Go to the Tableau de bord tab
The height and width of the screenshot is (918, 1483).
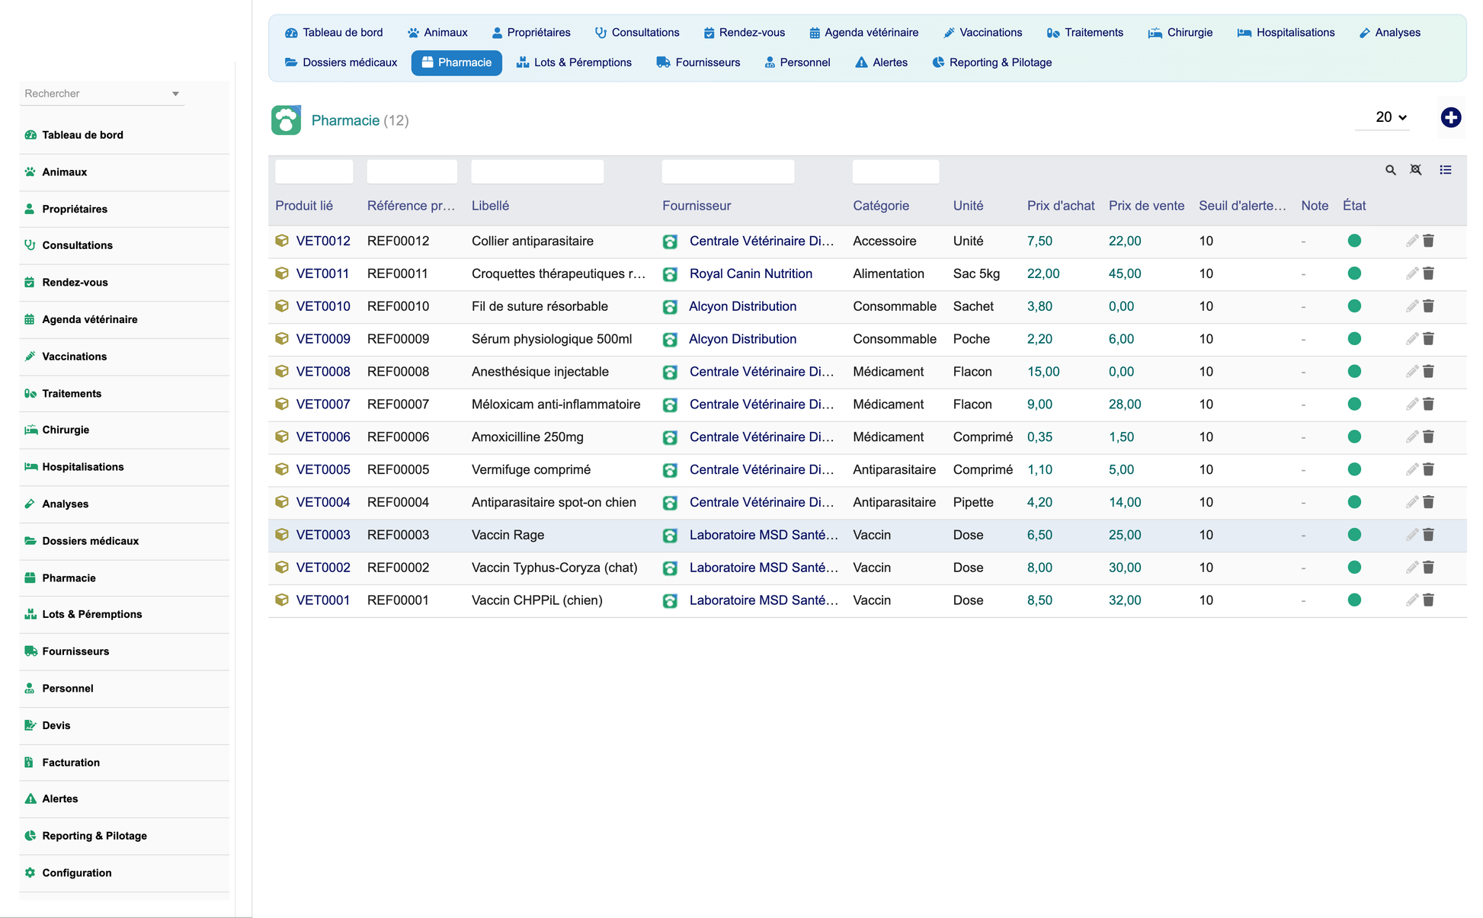pos(334,33)
